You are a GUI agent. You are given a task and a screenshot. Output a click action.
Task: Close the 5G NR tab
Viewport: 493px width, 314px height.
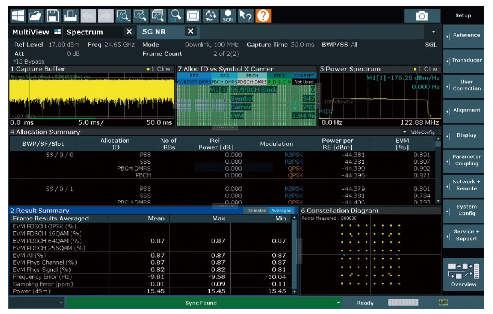point(190,31)
